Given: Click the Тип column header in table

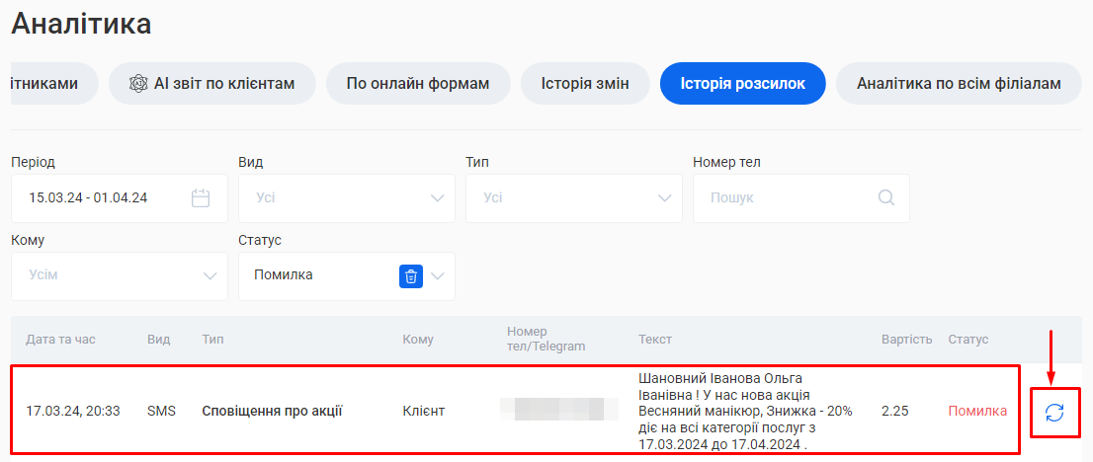Looking at the screenshot, I should coord(212,340).
